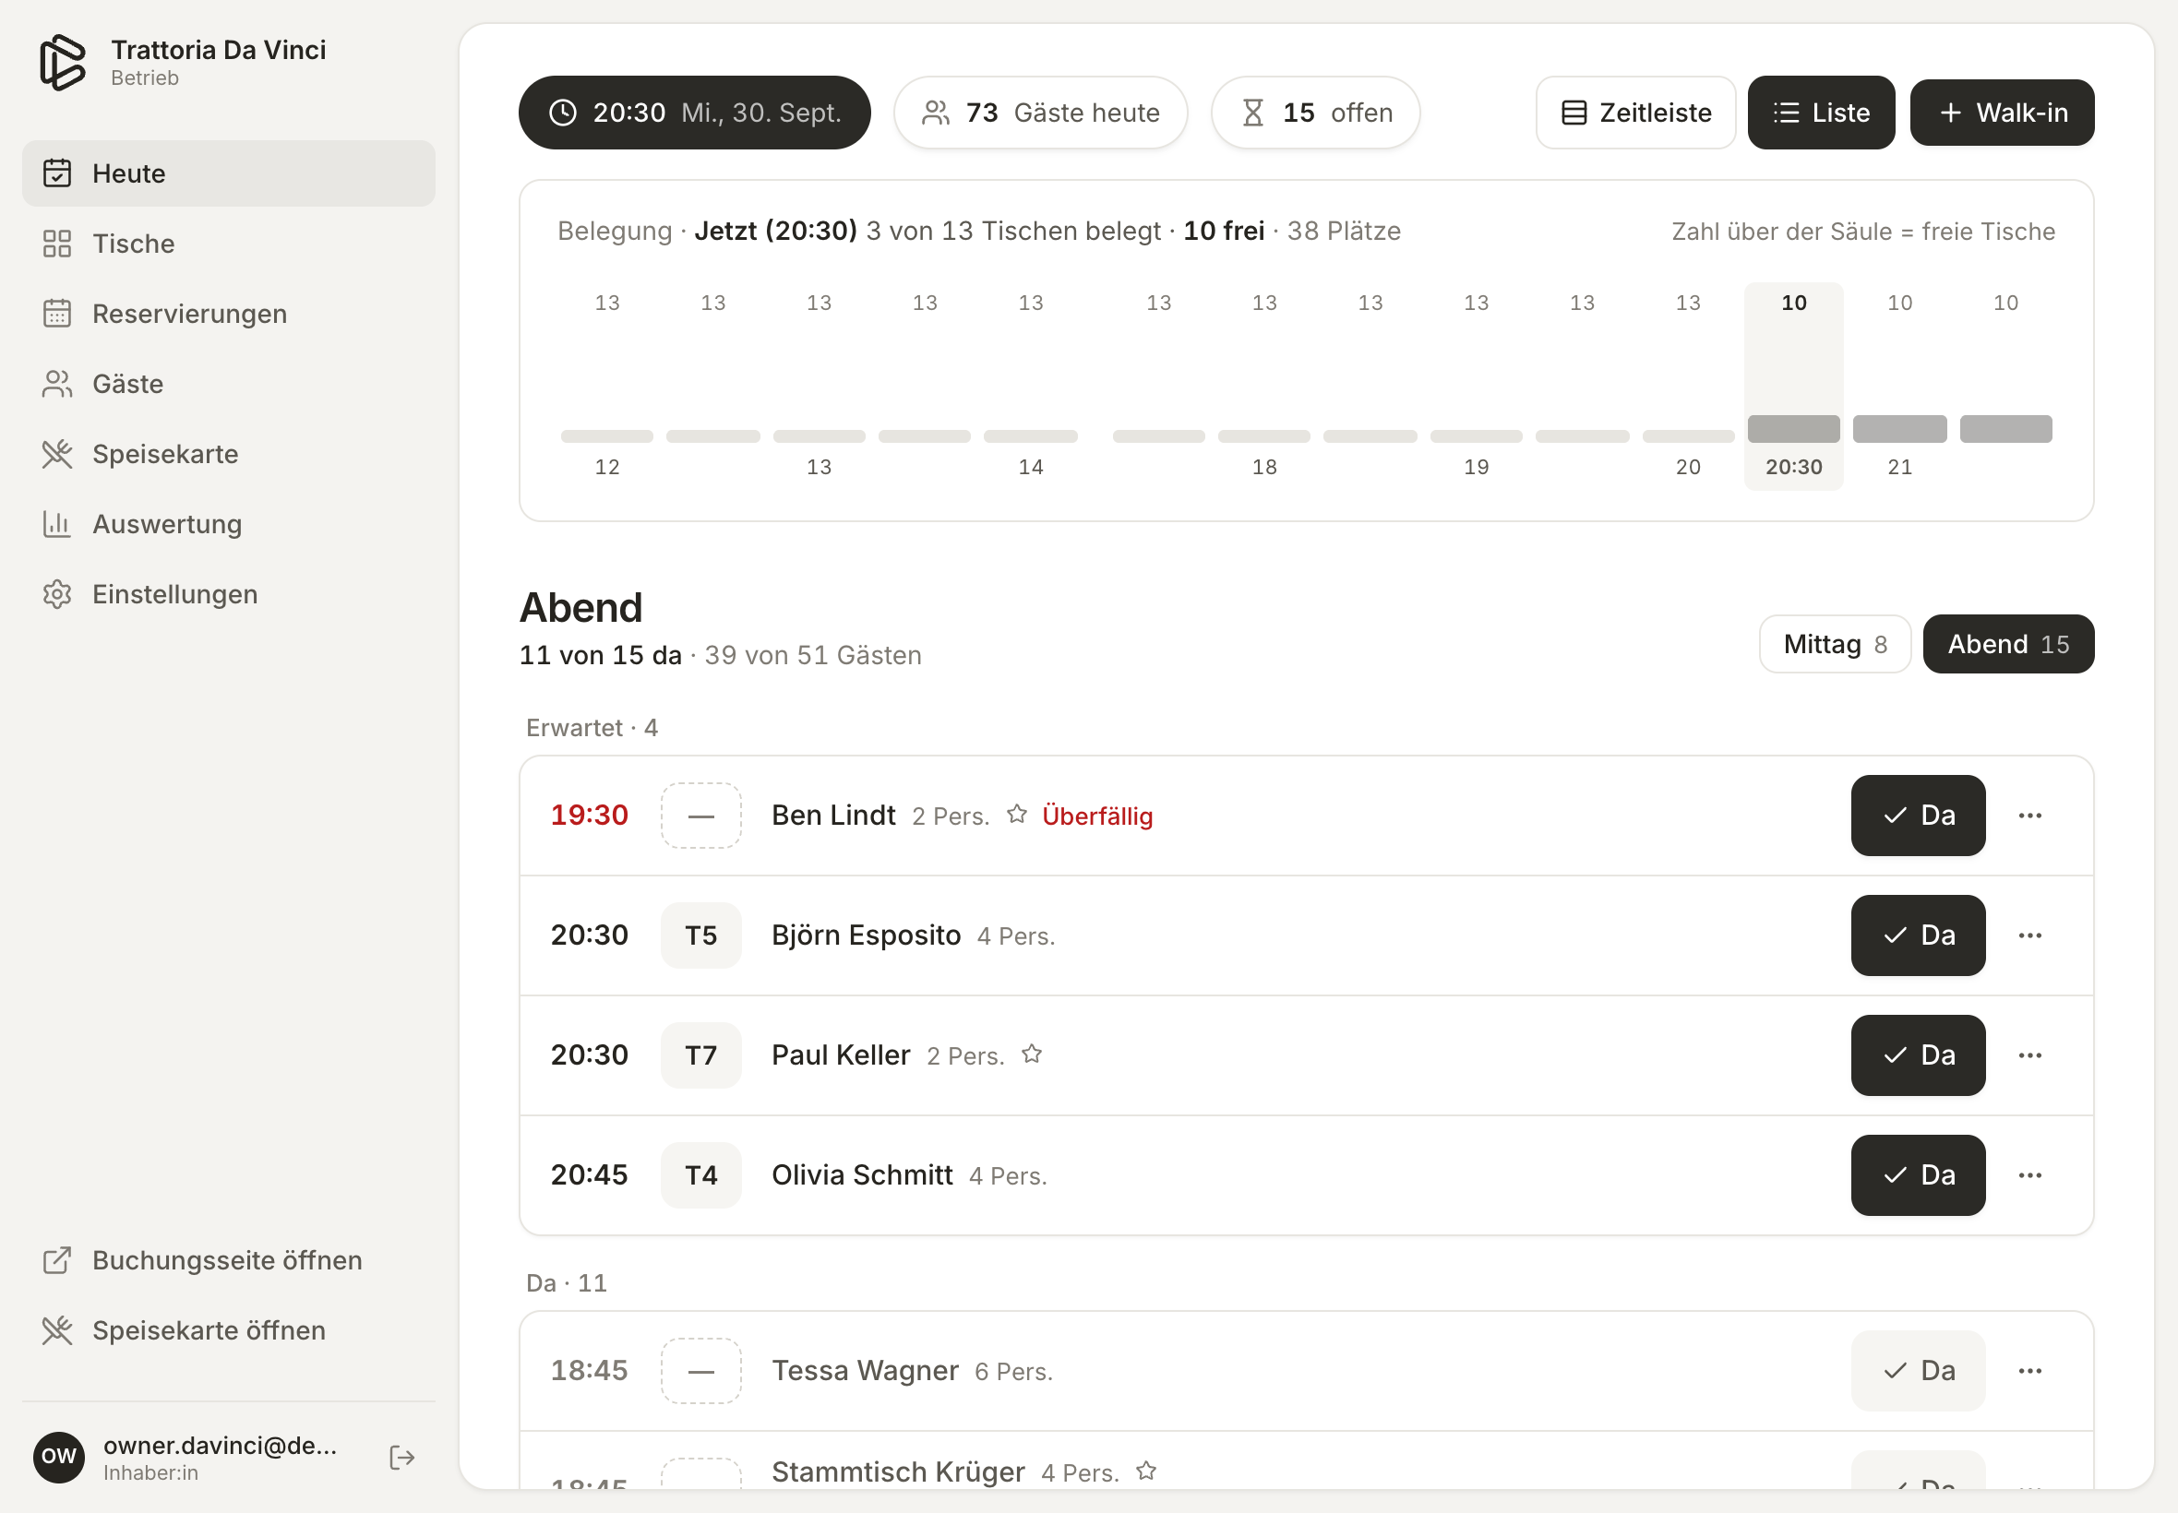This screenshot has height=1513, width=2178.
Task: Click the Einstellungen gear icon
Action: [x=57, y=594]
